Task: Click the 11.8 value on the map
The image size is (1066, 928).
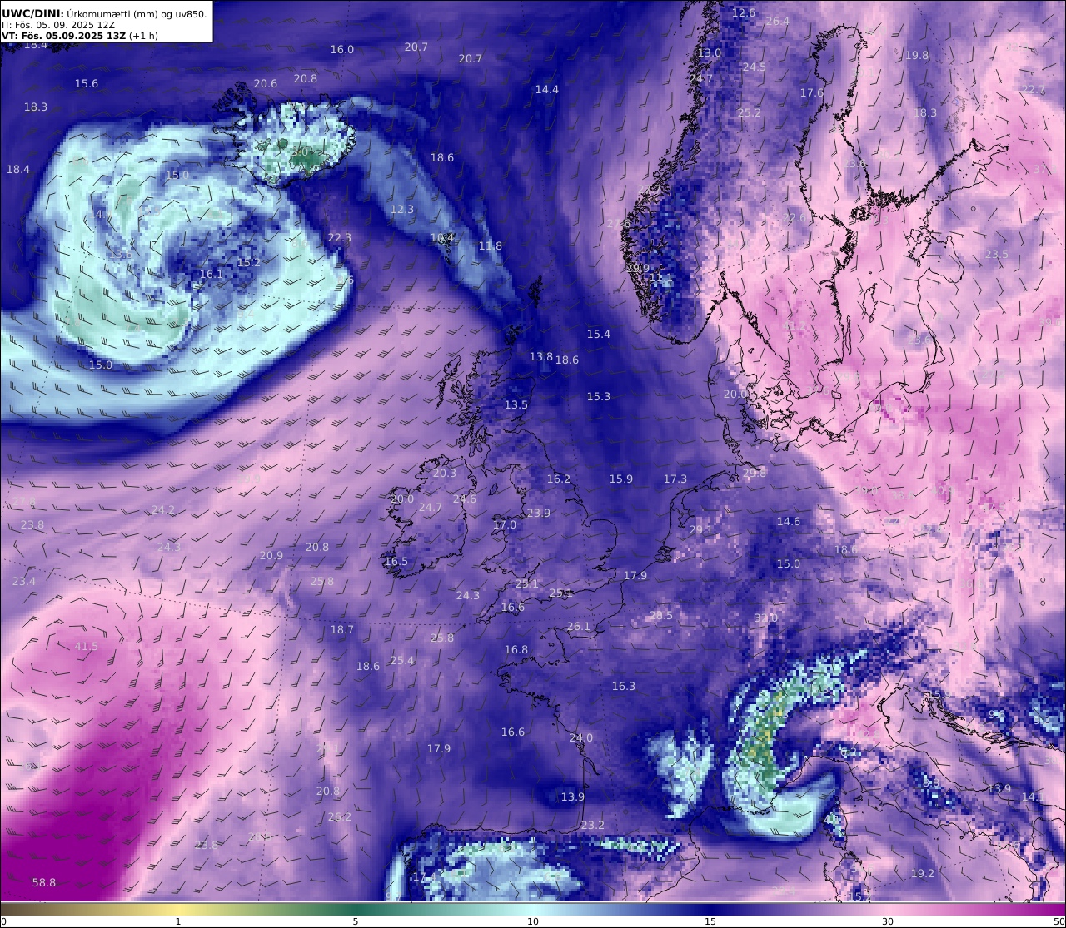Action: click(491, 246)
